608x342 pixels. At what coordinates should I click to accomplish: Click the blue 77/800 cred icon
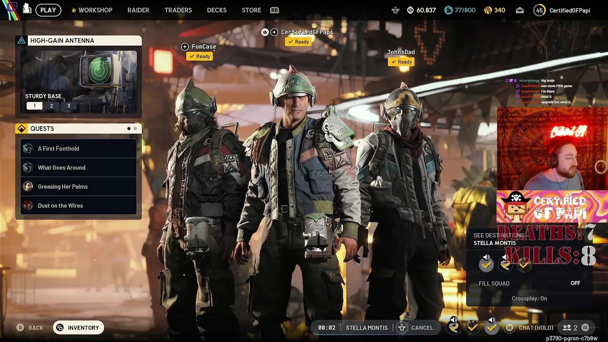(448, 10)
